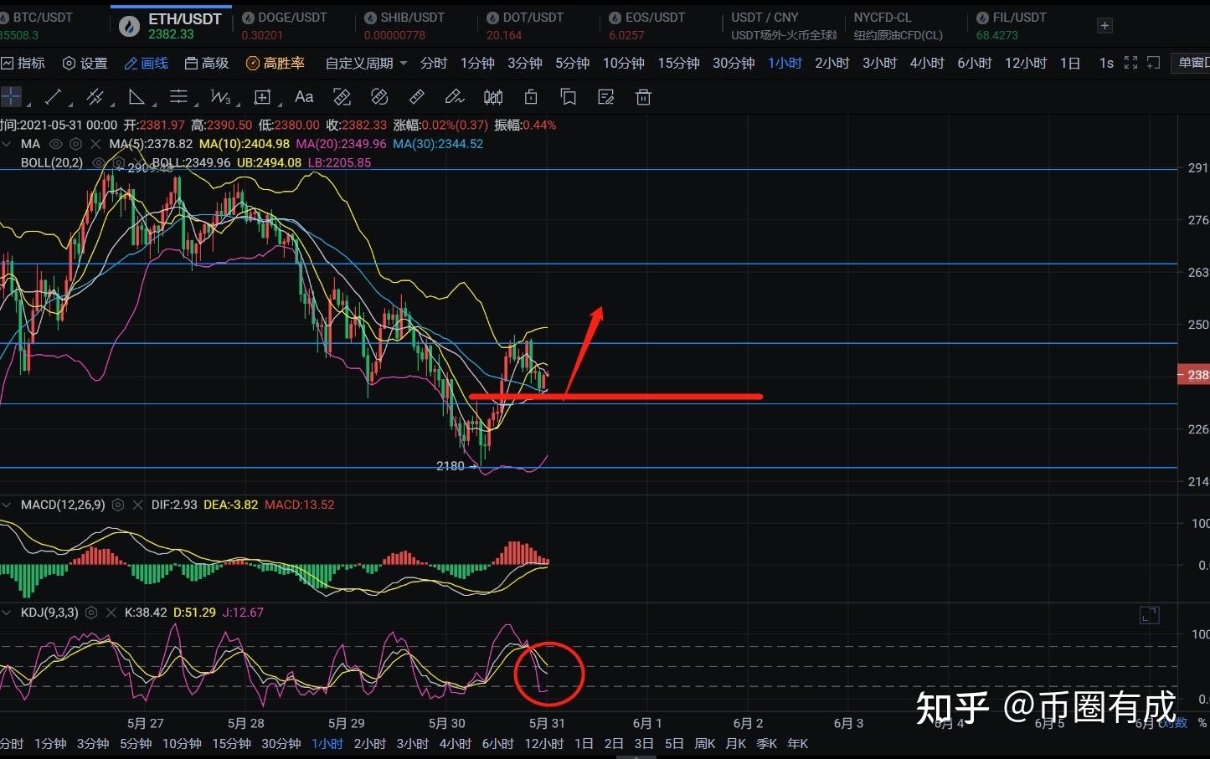
Task: Select the horizontal lines Fibonacci tool
Action: (178, 97)
